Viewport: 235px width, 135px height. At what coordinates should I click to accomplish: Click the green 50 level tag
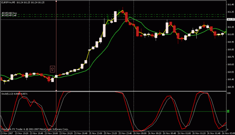tap(228, 111)
